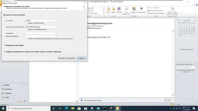Open the Quick Steps dialog launcher
198x111 pixels.
[x=104, y=16]
